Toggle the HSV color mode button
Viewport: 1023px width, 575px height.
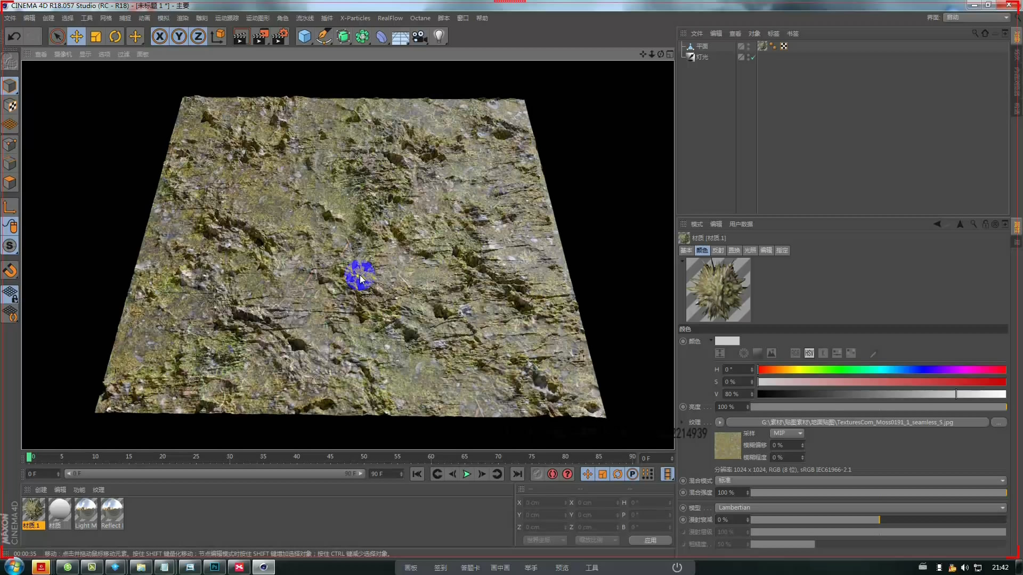pos(809,353)
